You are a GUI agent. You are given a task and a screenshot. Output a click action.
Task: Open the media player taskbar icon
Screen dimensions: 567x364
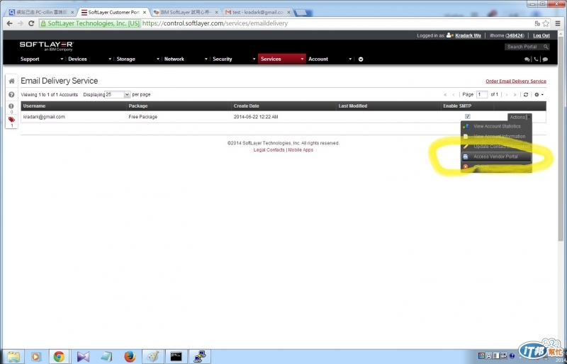pyautogui.click(x=35, y=356)
